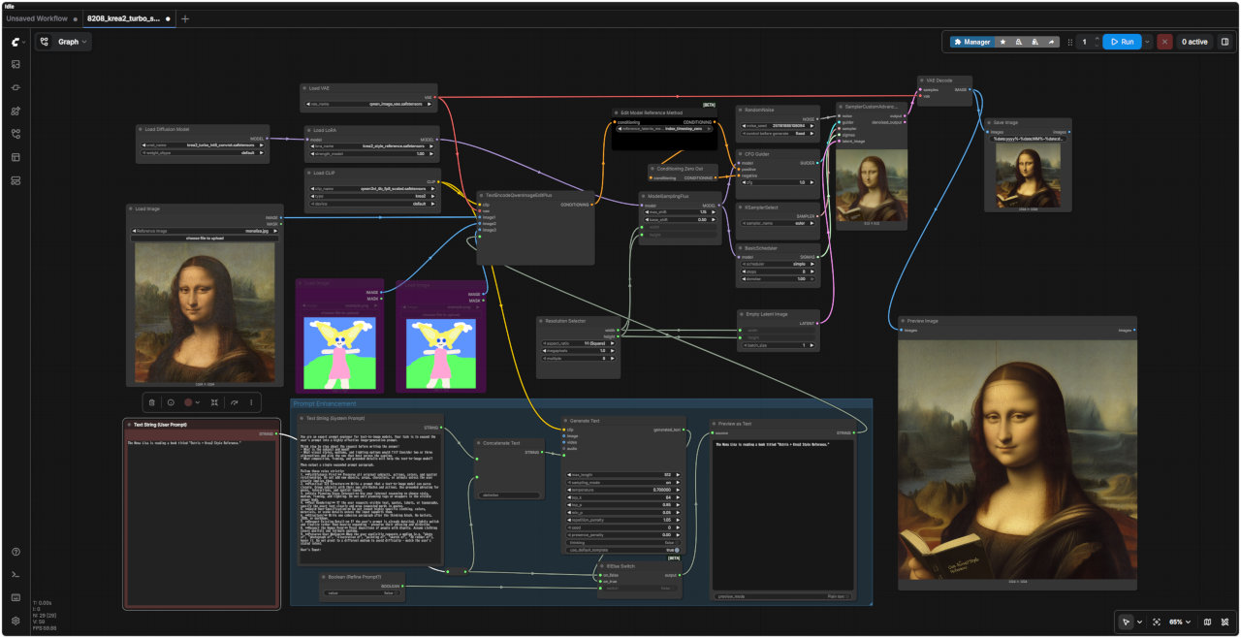Toggle use_default_template in Generate Text

tap(622, 550)
